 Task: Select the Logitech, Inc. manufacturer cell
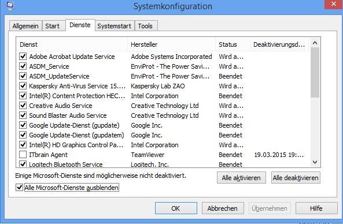pos(150,165)
